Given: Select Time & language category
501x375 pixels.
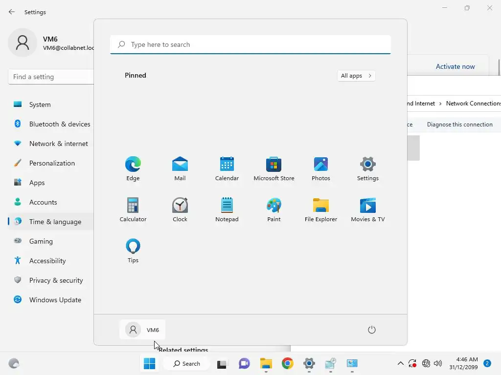Looking at the screenshot, I should tap(51, 222).
